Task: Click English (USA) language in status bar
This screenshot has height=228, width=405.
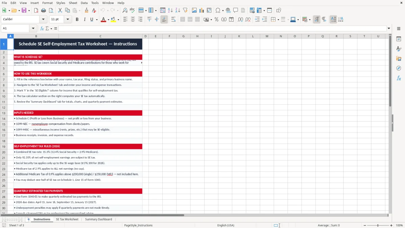Action: 226,225
